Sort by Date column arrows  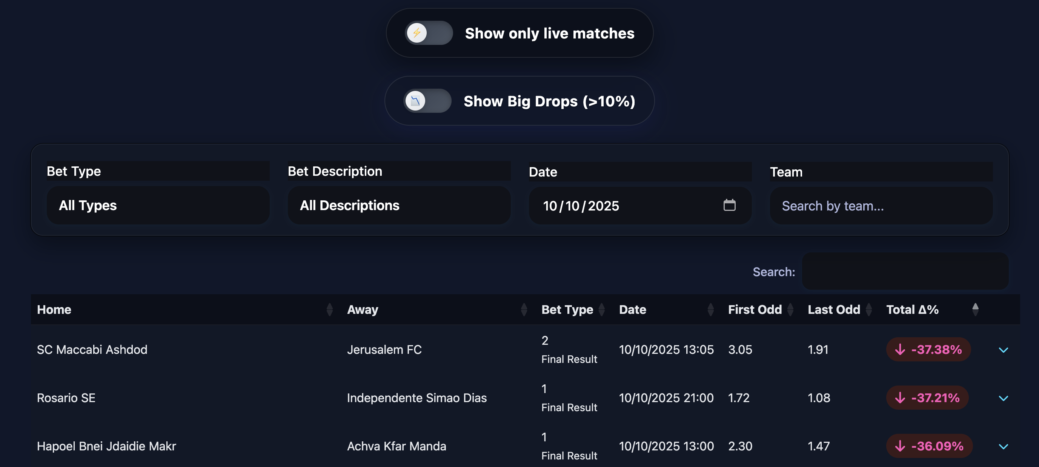coord(711,309)
